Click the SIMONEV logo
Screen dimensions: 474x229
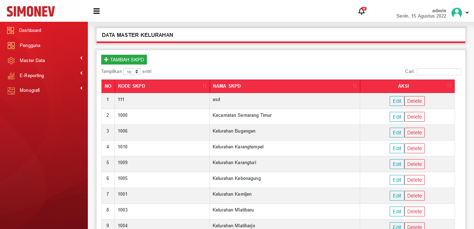coord(31,12)
